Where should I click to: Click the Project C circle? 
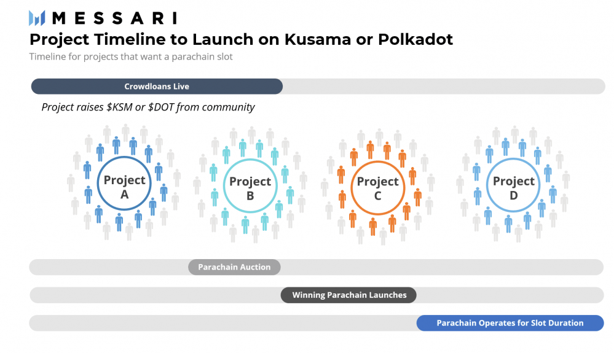377,187
